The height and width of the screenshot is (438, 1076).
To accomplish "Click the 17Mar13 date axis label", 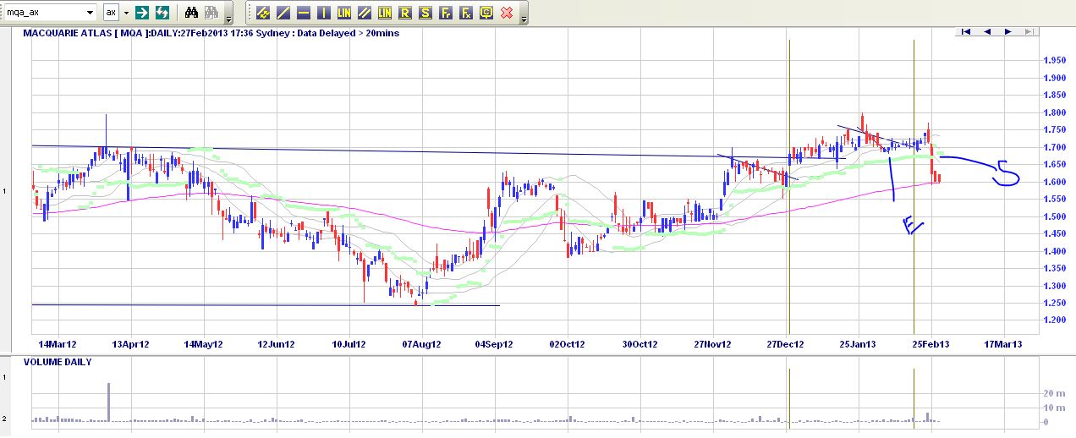I will click(1003, 345).
